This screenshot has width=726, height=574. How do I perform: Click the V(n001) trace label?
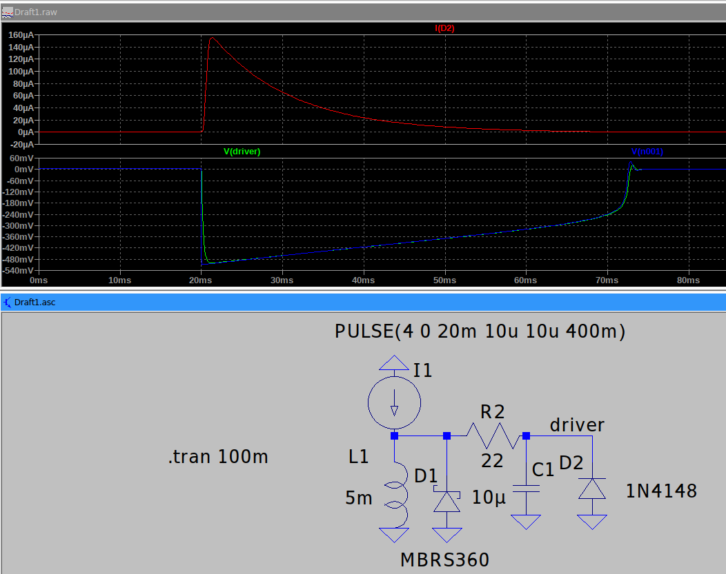(647, 152)
